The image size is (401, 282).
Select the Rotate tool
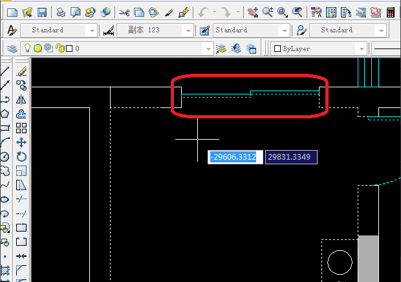point(21,156)
